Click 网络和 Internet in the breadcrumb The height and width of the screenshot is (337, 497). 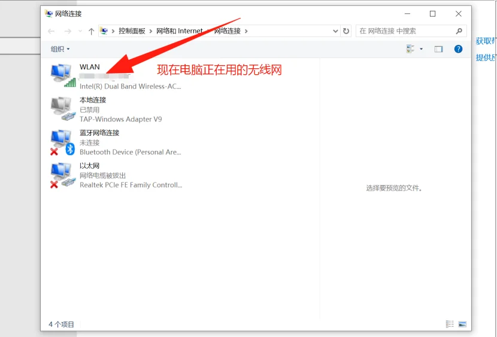[180, 31]
